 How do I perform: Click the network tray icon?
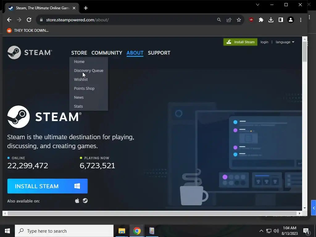tap(269, 231)
